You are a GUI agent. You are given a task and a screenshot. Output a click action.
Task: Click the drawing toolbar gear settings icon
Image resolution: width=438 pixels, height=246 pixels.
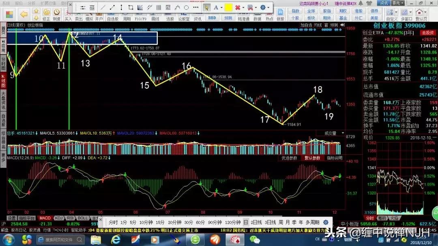[x=263, y=8]
